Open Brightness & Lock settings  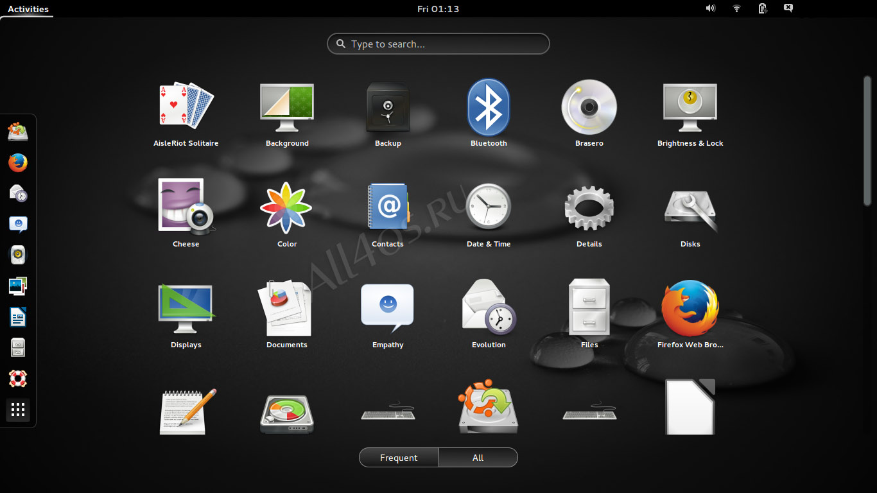(690, 107)
